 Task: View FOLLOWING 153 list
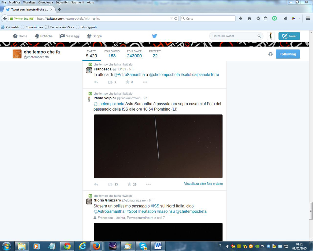[112, 54]
